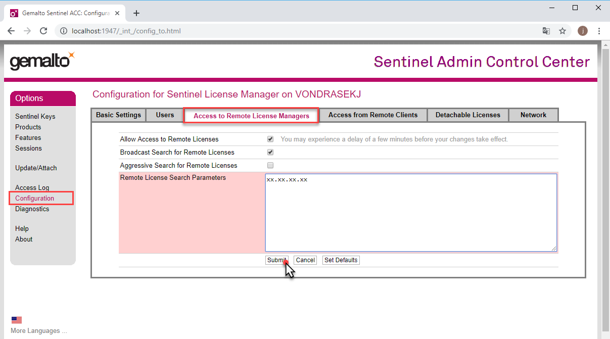
Task: Uncheck Allow Access to Remote Licenses
Action: (270, 139)
